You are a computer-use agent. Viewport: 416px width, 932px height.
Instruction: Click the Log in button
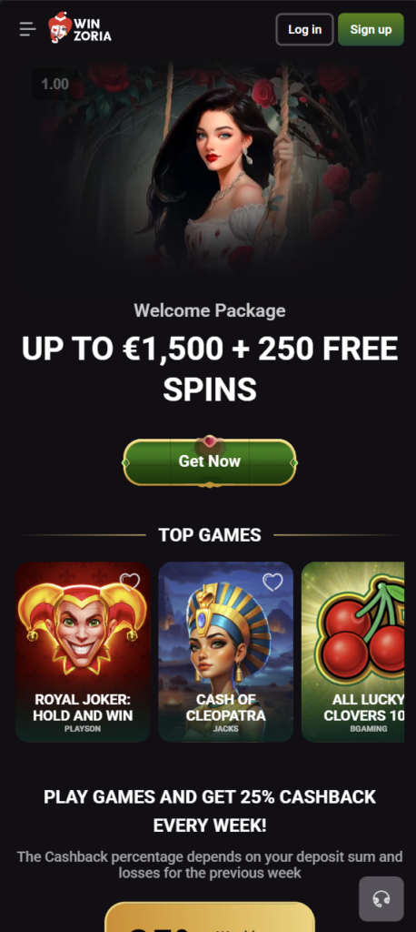coord(304,29)
